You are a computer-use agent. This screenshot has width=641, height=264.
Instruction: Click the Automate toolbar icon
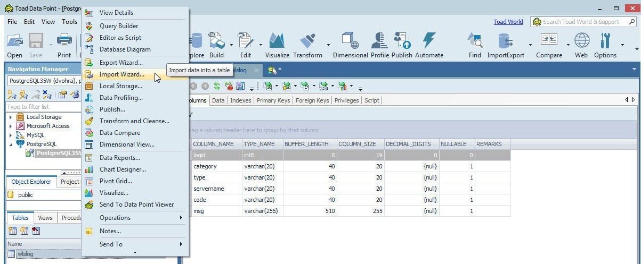pos(429,45)
